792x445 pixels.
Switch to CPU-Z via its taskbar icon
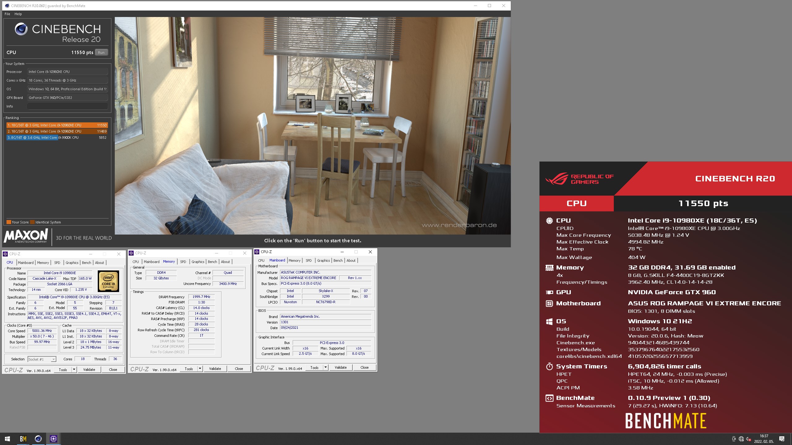coord(53,439)
